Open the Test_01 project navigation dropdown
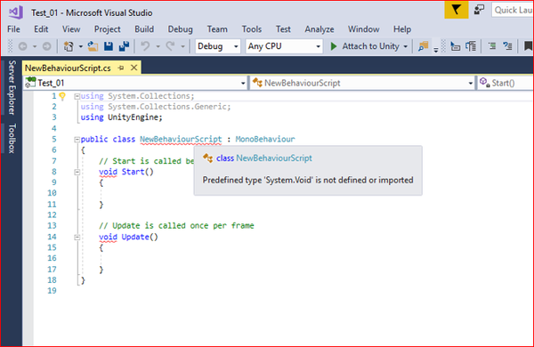Screen dimensions: 534x347 pos(135,83)
